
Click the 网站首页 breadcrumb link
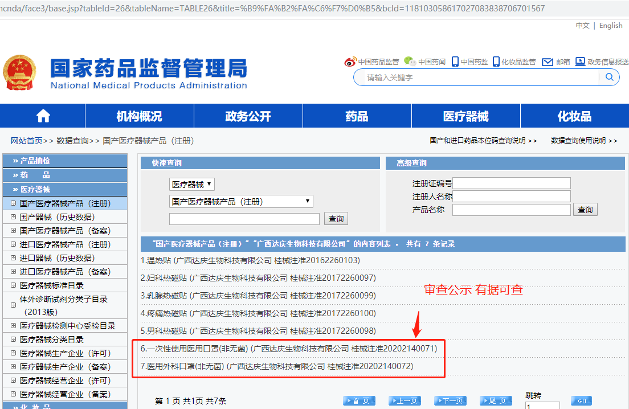pos(26,141)
